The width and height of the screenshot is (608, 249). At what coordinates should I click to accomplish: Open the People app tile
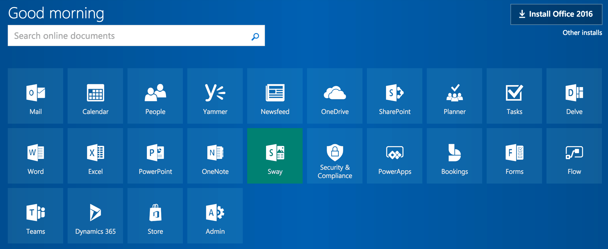pyautogui.click(x=155, y=96)
